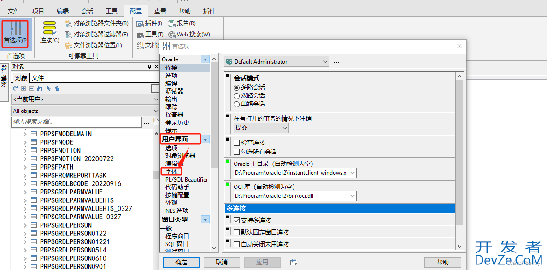Screen dimensions: 547x270
Task: Click the wrench filter icon in 对象 toolbar
Action: coord(48,88)
